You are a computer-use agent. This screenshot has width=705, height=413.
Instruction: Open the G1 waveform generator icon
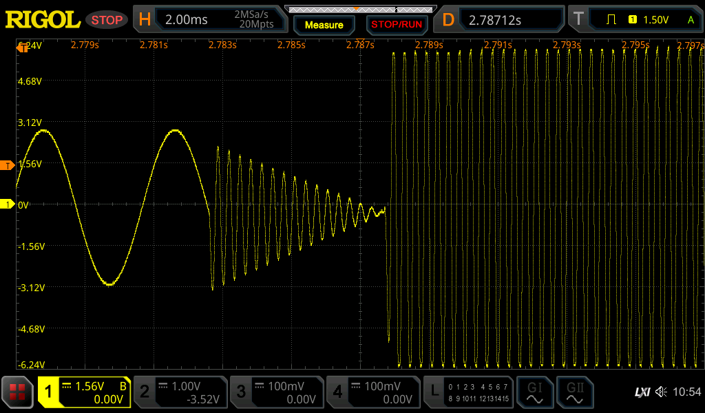click(x=534, y=392)
